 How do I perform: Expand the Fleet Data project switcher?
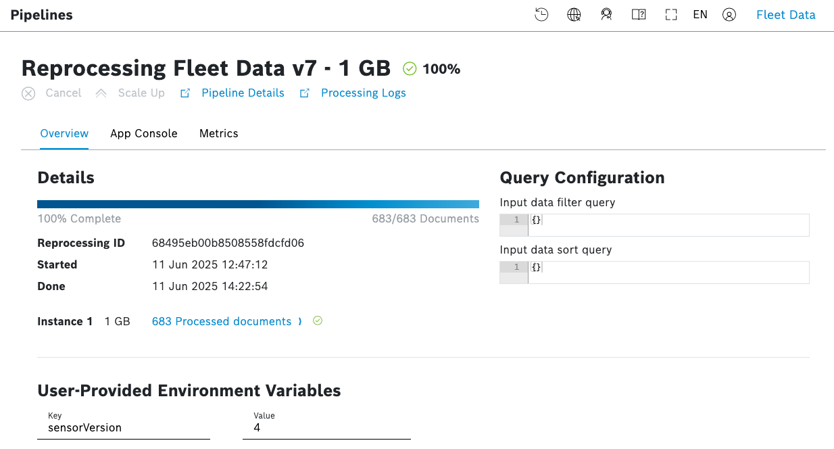(785, 15)
